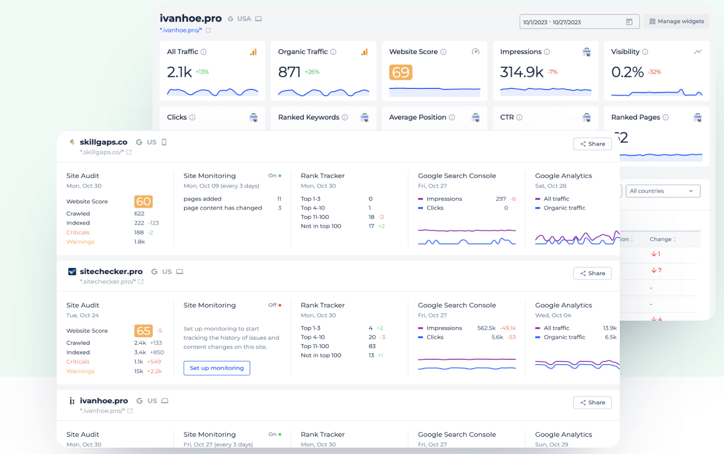Open the 10/1/2023 - 10/27/2023 date range field

click(x=580, y=22)
